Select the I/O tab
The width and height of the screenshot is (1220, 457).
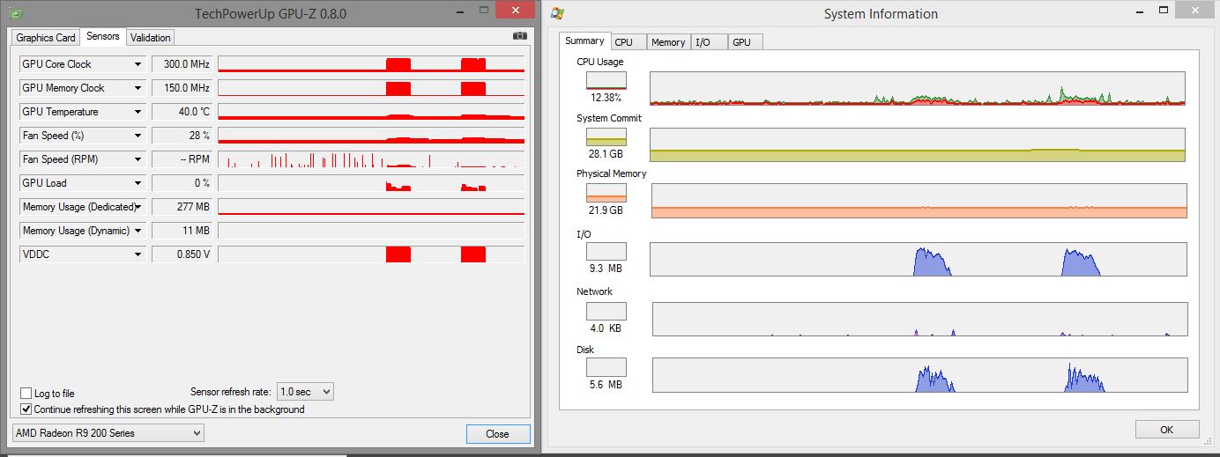[x=710, y=42]
